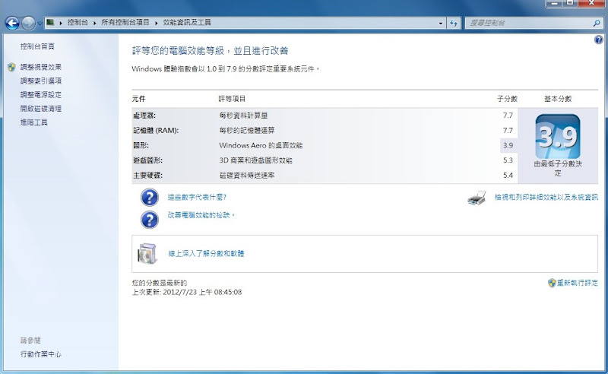Open 改善電腦效能的秘訣 link
This screenshot has height=374, width=608.
[x=201, y=215]
